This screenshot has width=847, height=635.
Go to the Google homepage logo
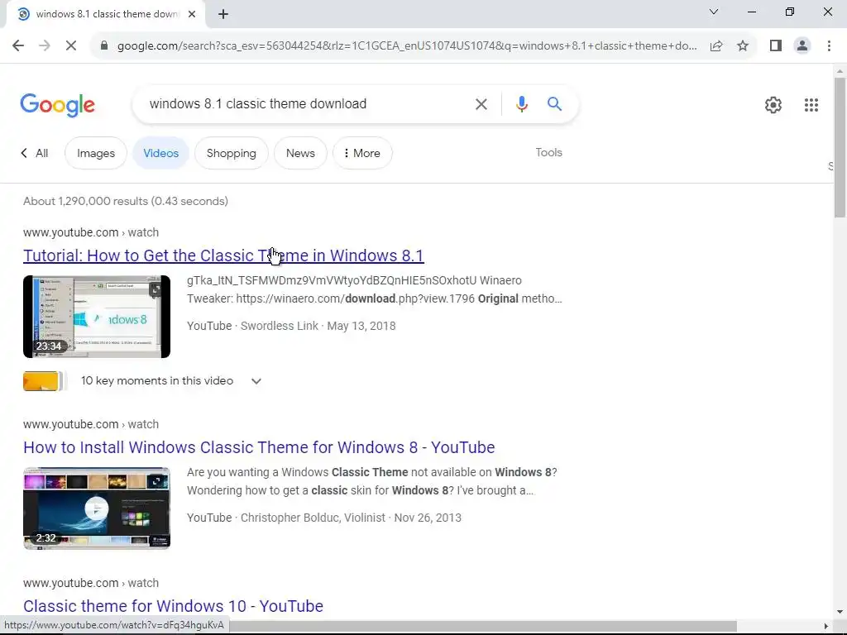click(x=57, y=105)
